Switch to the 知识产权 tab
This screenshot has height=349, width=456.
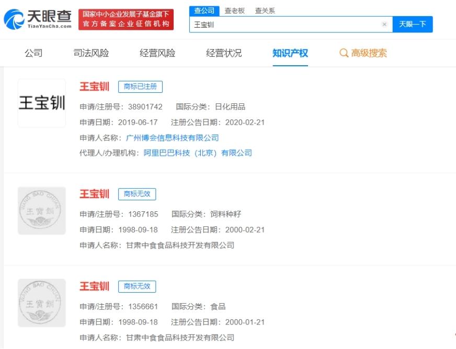point(290,53)
